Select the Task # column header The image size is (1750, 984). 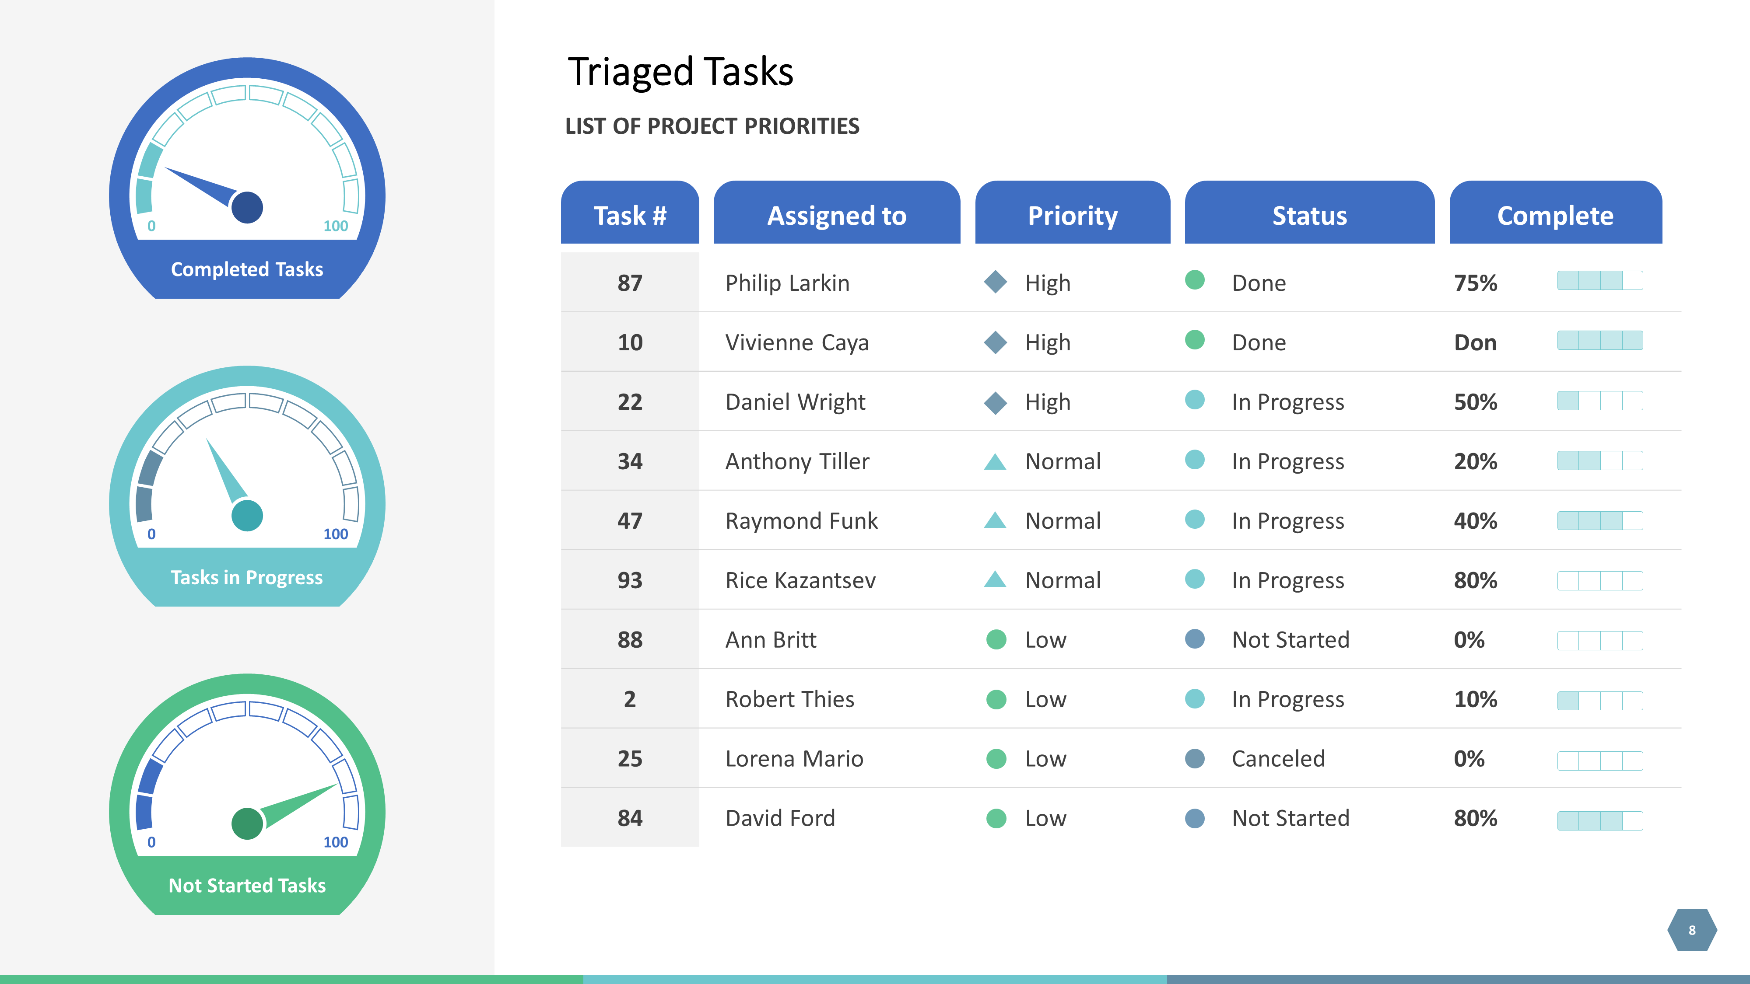point(630,215)
